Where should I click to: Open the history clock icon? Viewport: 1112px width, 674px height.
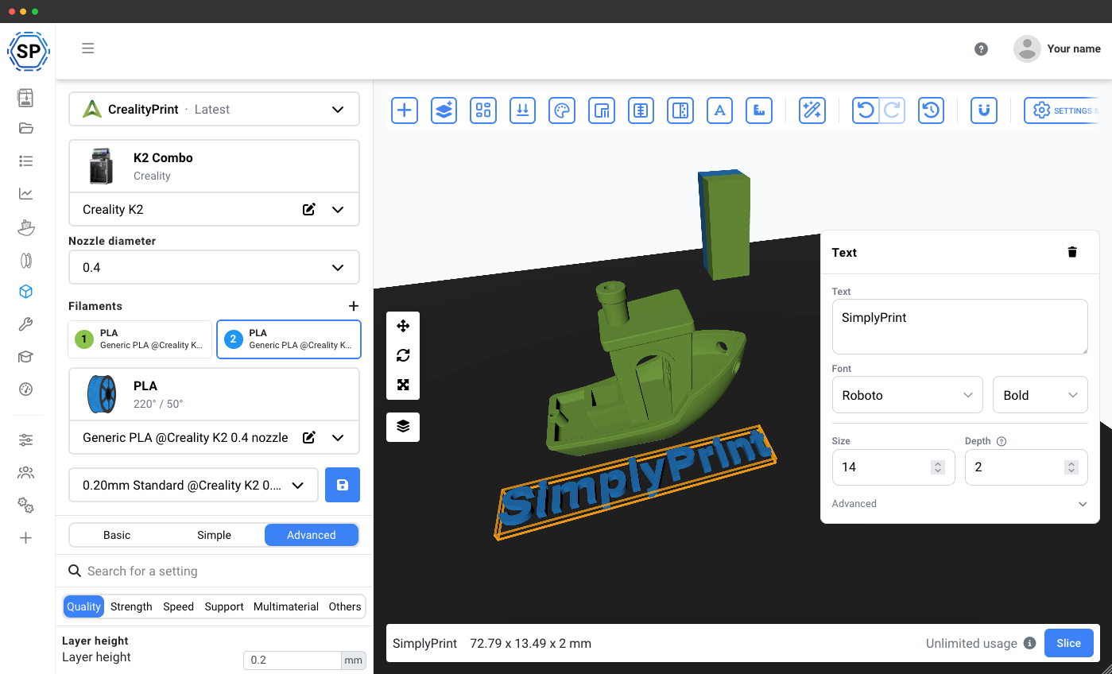(x=931, y=110)
